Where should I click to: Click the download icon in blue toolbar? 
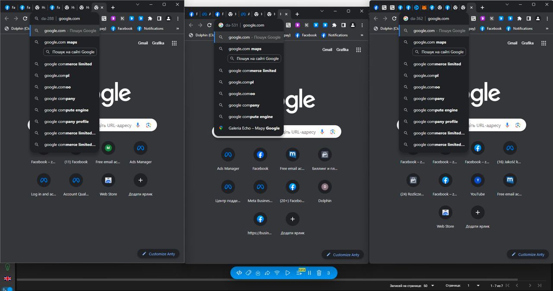pos(258,273)
